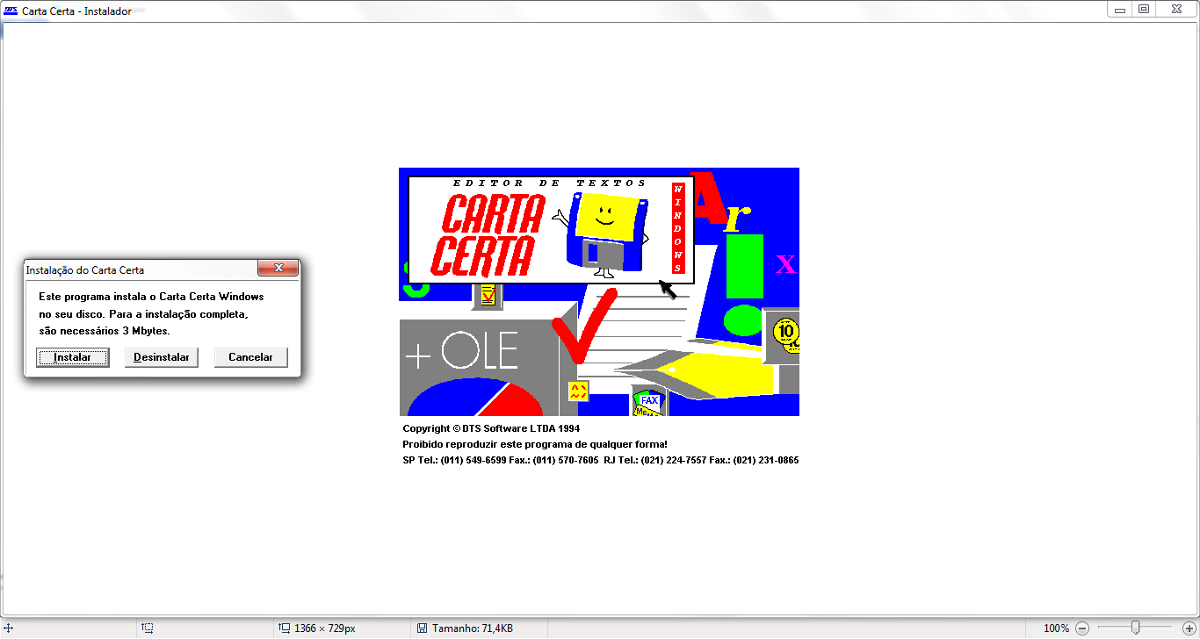Cancel the installation with the Cancelar button
This screenshot has height=639, width=1200.
[x=250, y=357]
